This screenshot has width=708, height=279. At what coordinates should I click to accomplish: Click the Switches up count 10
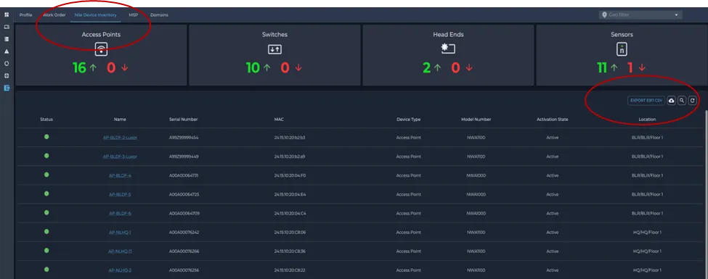[253, 67]
